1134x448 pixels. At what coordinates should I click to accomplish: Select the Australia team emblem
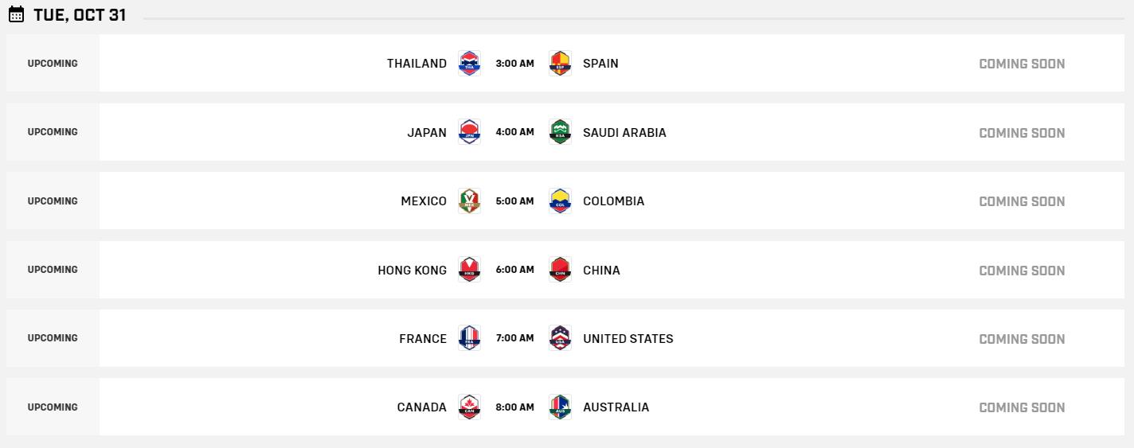pyautogui.click(x=561, y=407)
